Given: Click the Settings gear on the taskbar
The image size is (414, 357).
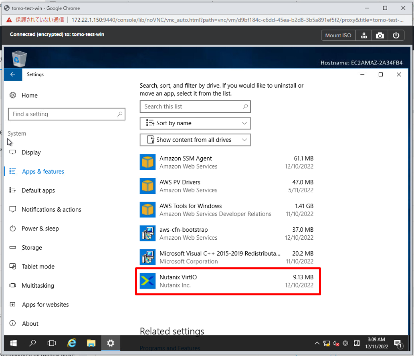Looking at the screenshot, I should tap(111, 343).
